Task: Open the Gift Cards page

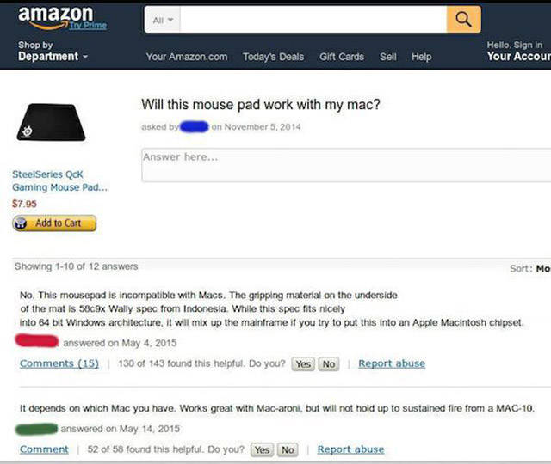Action: coord(342,57)
